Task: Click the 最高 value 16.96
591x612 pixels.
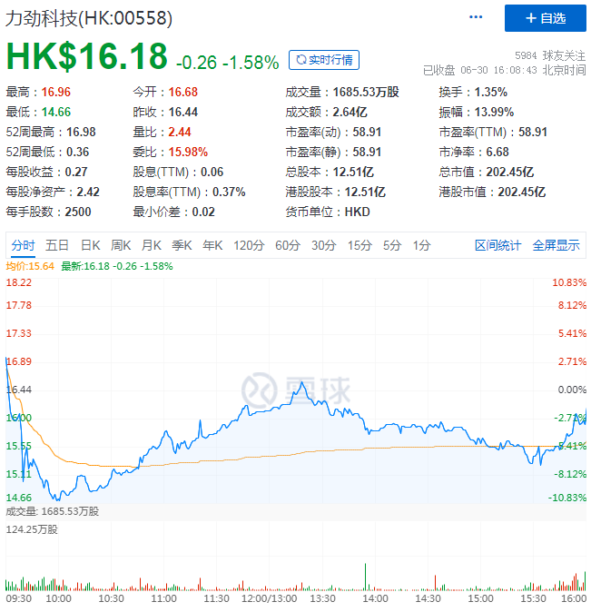Action: coord(55,92)
